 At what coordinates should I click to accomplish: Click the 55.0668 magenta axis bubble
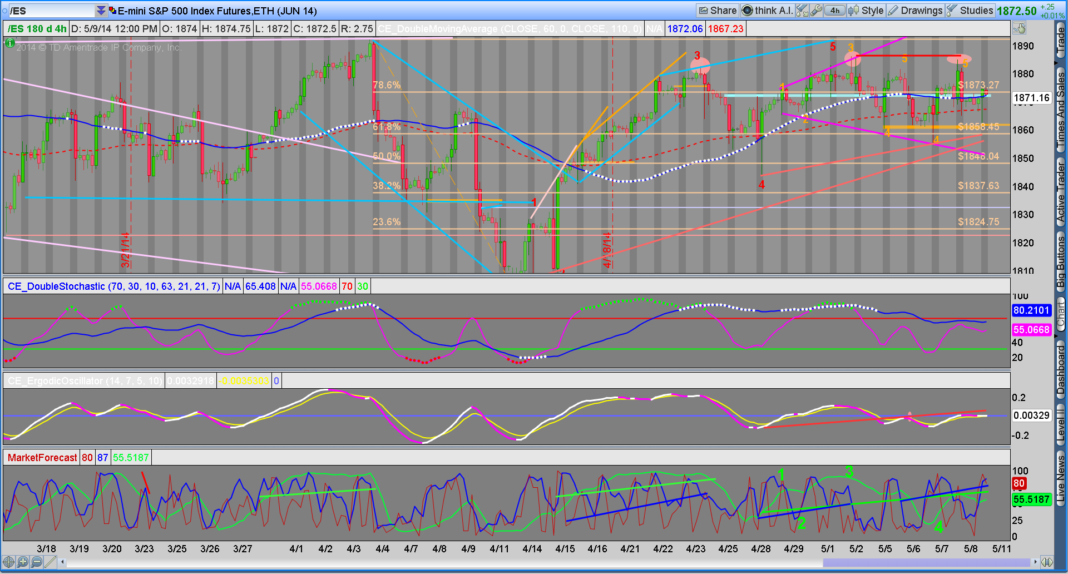pos(1031,330)
